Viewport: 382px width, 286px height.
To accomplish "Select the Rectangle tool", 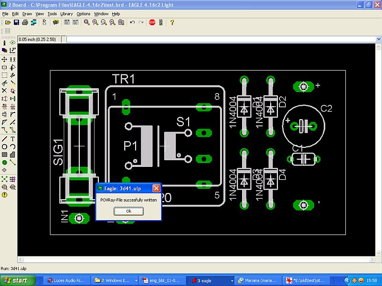I will click(4, 154).
